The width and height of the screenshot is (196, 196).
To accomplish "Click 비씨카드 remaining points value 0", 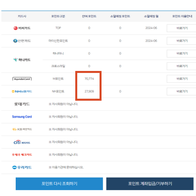I will (89, 28).
